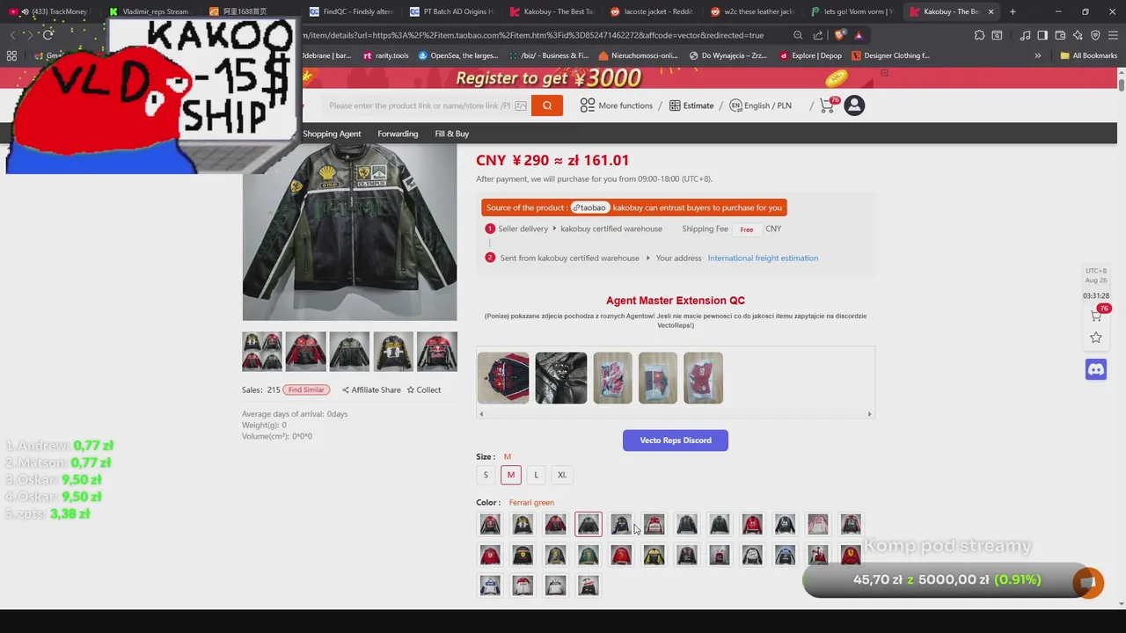The image size is (1126, 633).
Task: Open the shopping cart in site header
Action: 829,105
